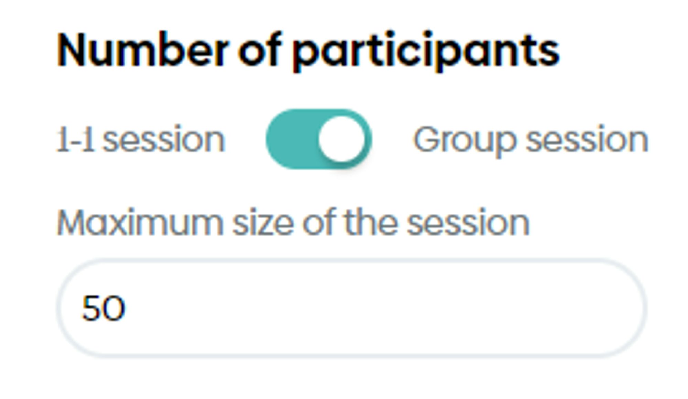Image resolution: width=688 pixels, height=399 pixels.
Task: Click the white knob of the toggle
Action: coord(342,139)
